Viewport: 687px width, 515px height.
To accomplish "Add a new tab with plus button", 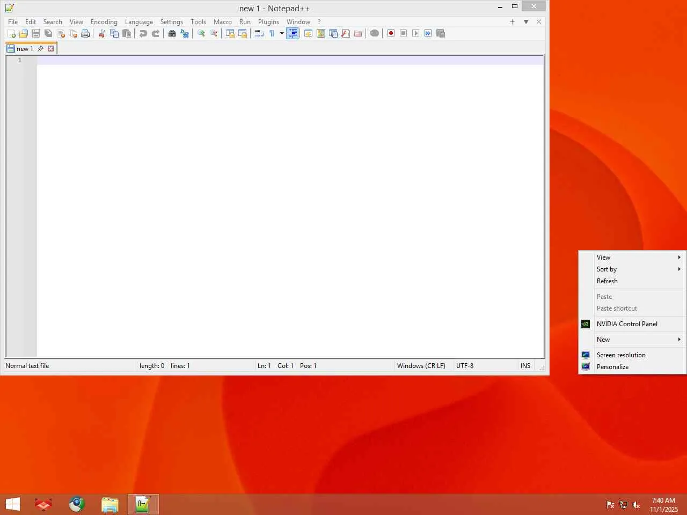I will pos(512,22).
